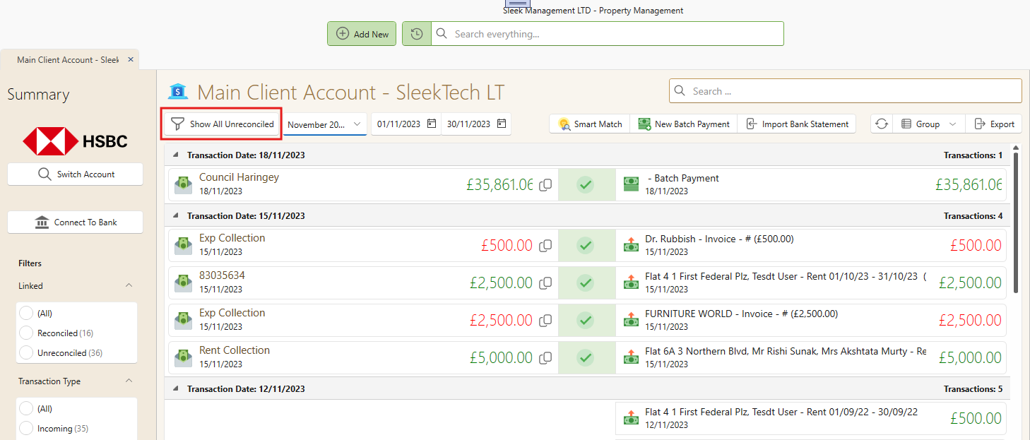Viewport: 1030px width, 440px height.
Task: Copy the 83035634 amount
Action: (545, 283)
